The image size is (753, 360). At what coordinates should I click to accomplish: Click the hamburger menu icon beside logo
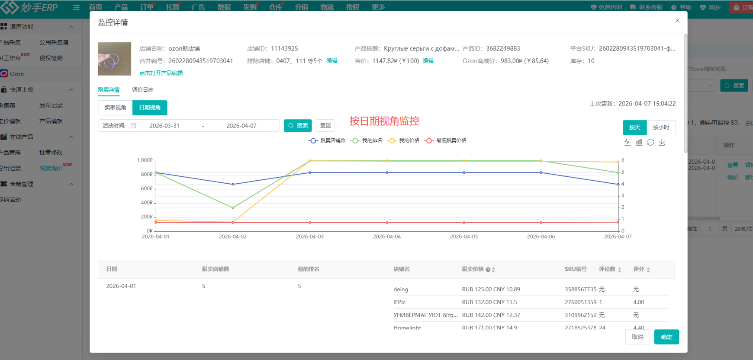[x=77, y=7]
